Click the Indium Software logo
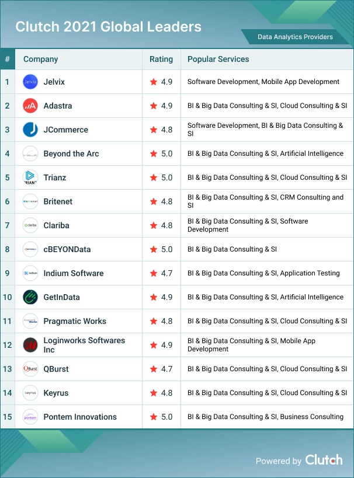The height and width of the screenshot is (478, 354). click(x=30, y=273)
